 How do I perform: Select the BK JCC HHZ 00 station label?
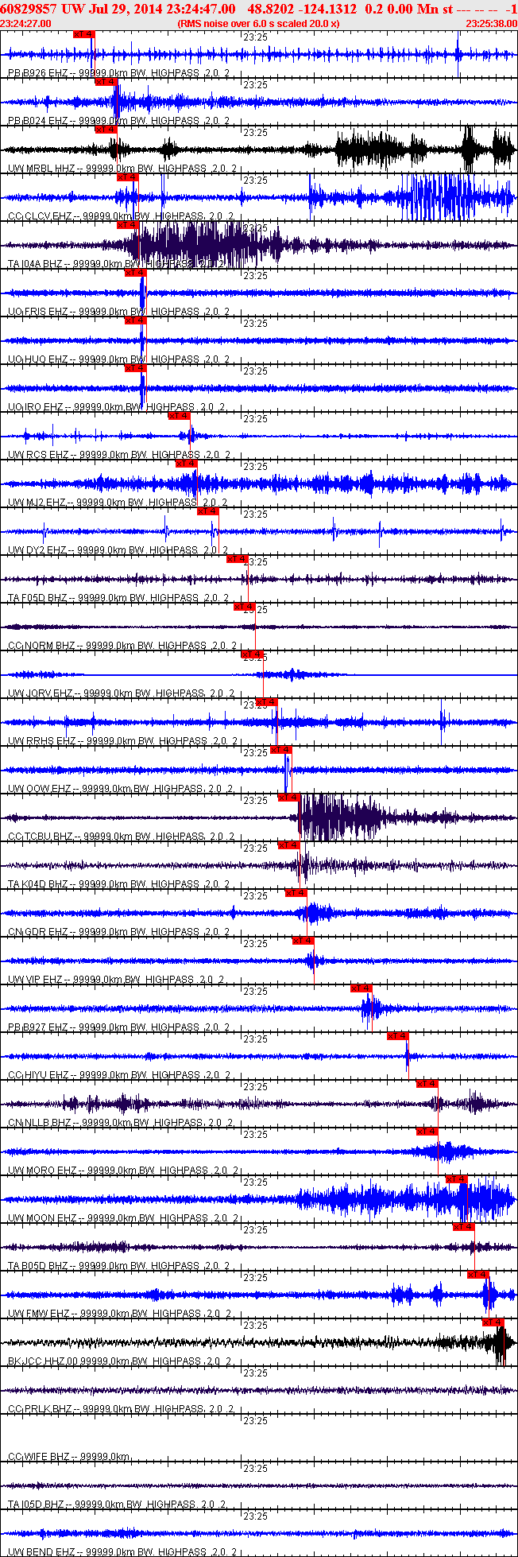(121, 1361)
